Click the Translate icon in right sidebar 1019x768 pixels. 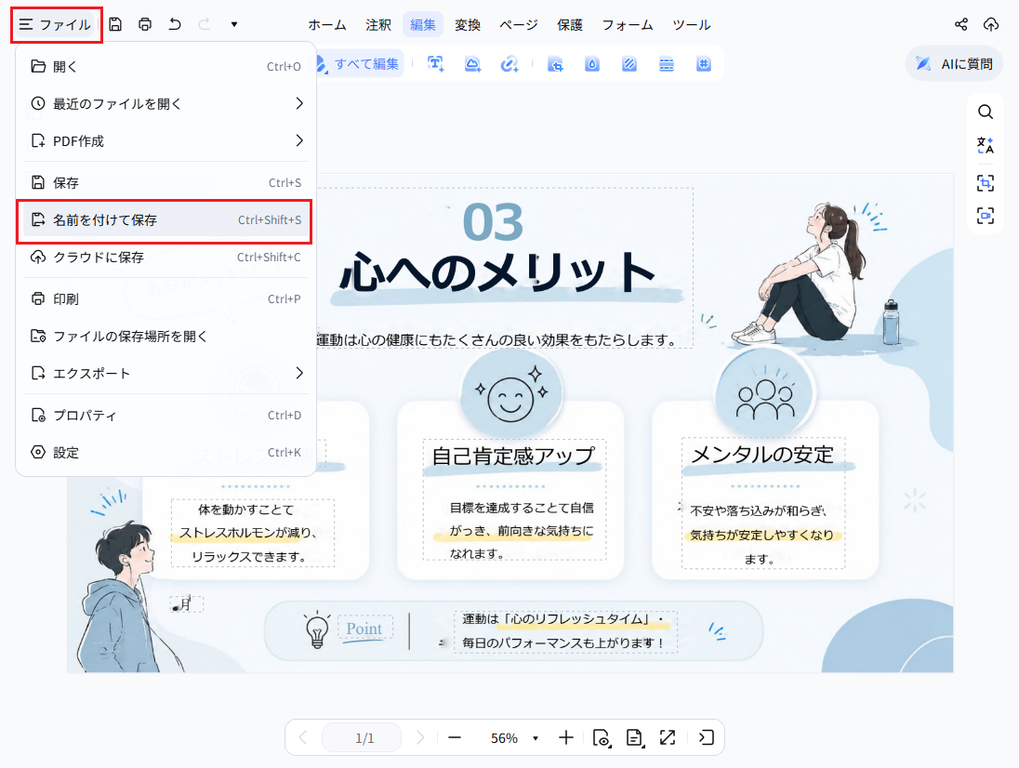(x=986, y=145)
